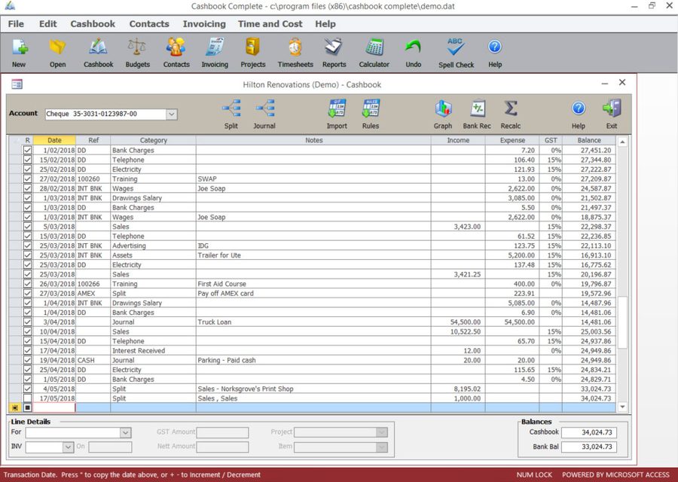This screenshot has width=678, height=482.
Task: Click the application logo in title bar
Action: [x=10, y=6]
